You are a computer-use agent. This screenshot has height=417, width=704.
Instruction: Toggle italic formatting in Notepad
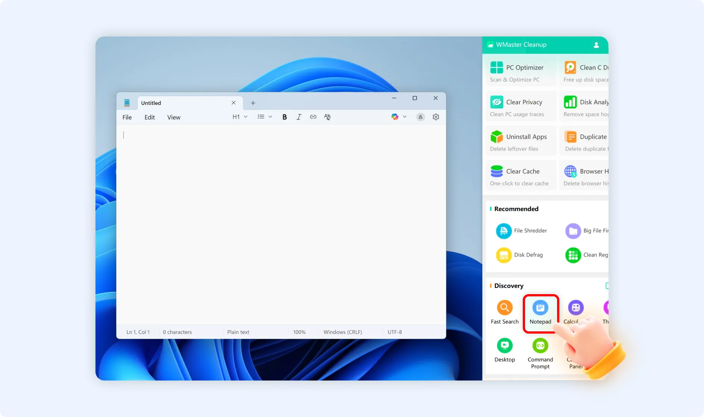299,117
